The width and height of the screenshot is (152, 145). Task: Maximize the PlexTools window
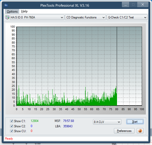click(x=133, y=4)
